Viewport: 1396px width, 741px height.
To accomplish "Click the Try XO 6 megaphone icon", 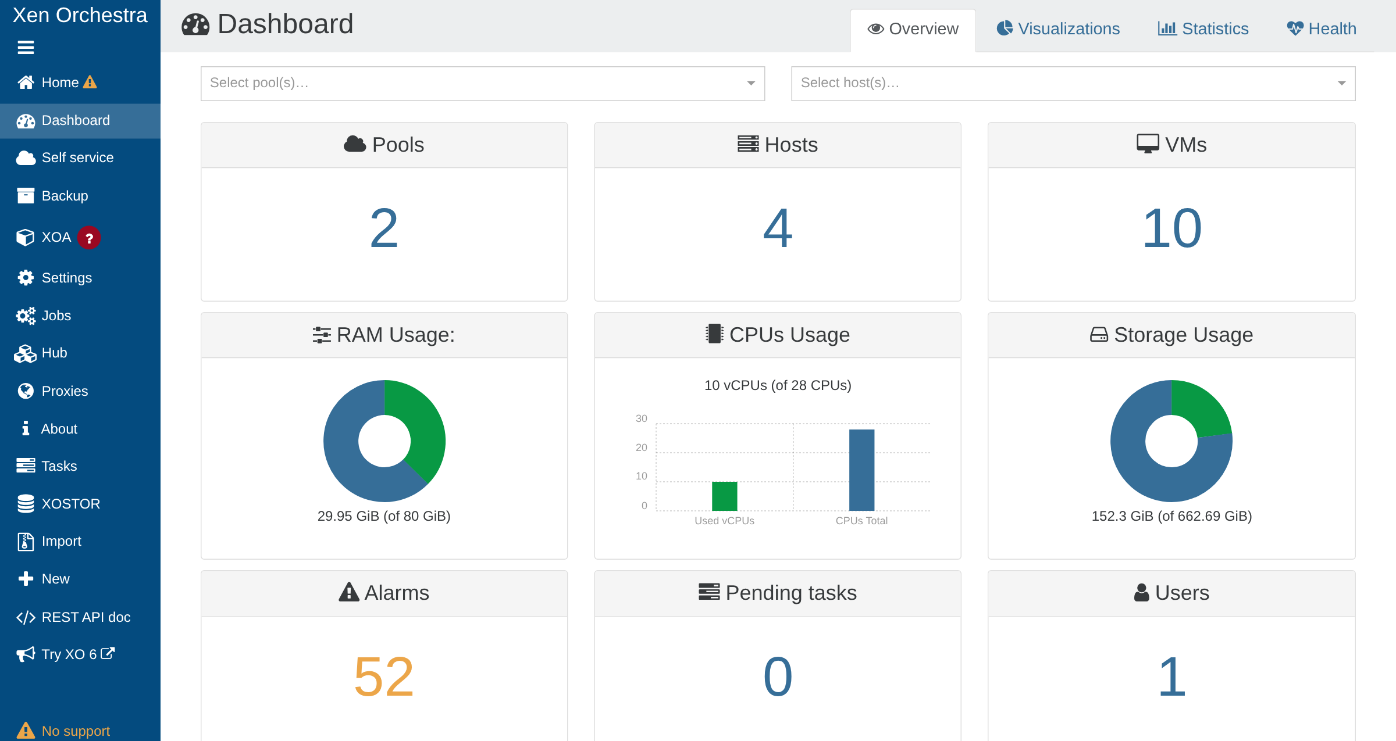I will (26, 654).
